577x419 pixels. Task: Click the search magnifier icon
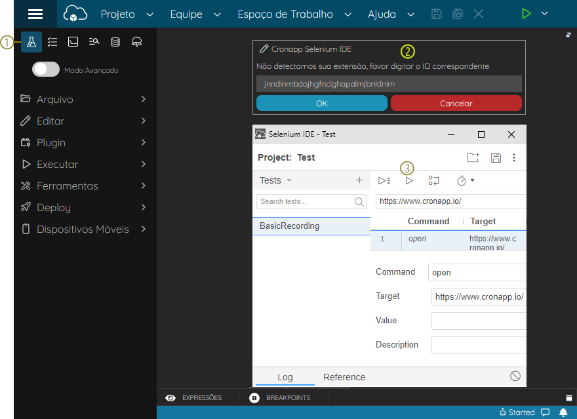[359, 201]
